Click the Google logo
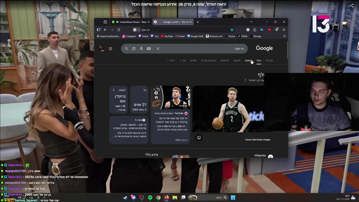 click(264, 48)
